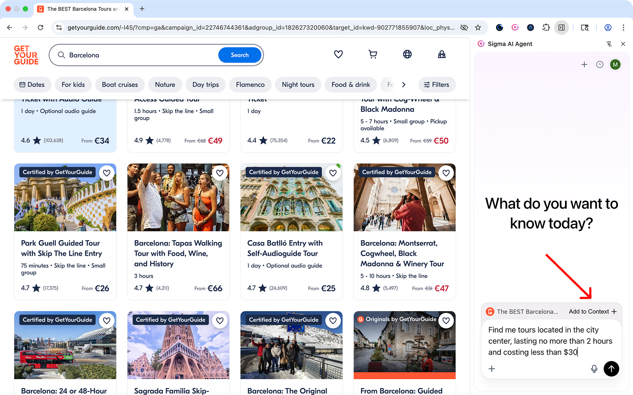Open the Filters panel
The height and width of the screenshot is (395, 633).
pyautogui.click(x=437, y=85)
